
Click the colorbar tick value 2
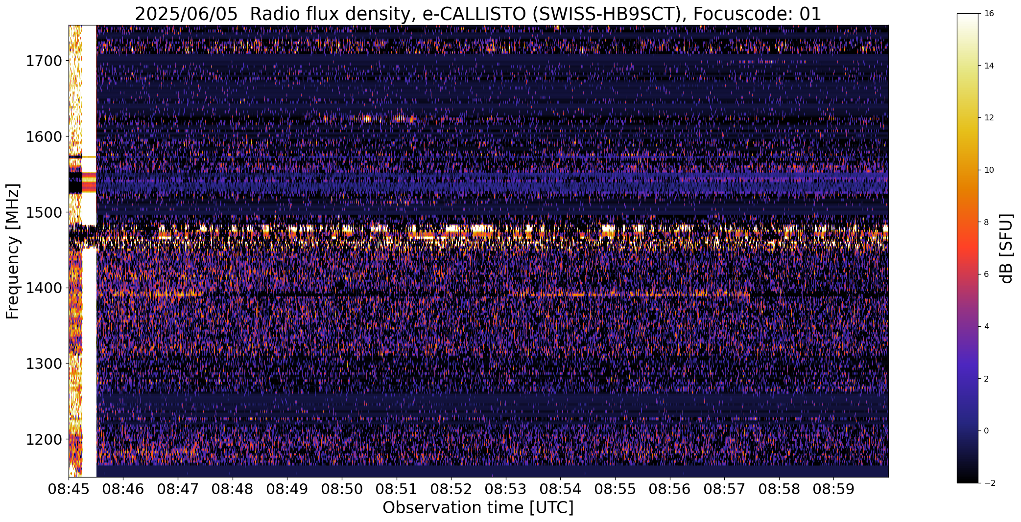tap(987, 379)
